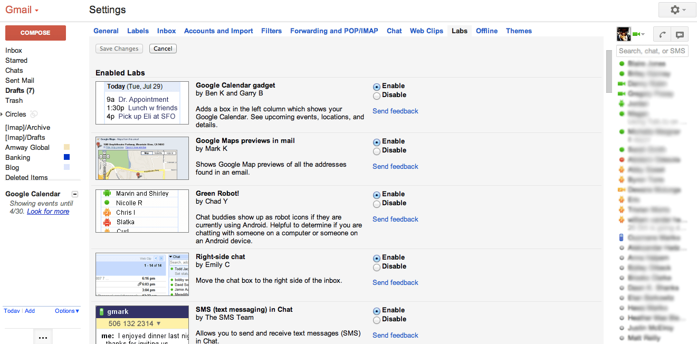Screen dimensions: 697x344
Task: Disable the Green Robot! lab
Action: 376,204
